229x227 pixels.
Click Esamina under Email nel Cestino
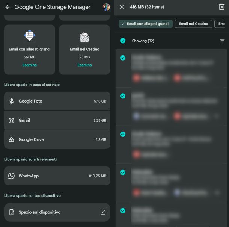click(84, 65)
